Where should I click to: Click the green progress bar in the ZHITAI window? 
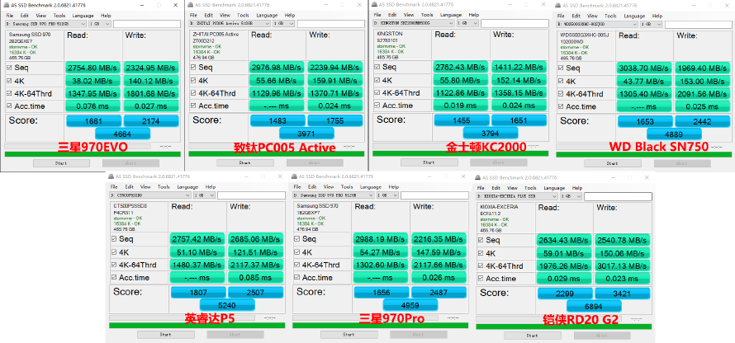(x=276, y=154)
